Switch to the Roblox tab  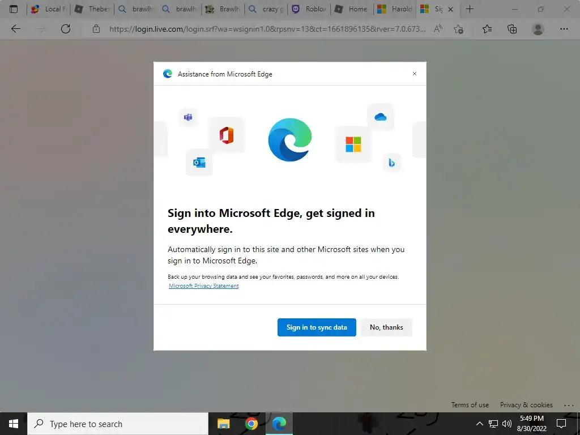(310, 9)
